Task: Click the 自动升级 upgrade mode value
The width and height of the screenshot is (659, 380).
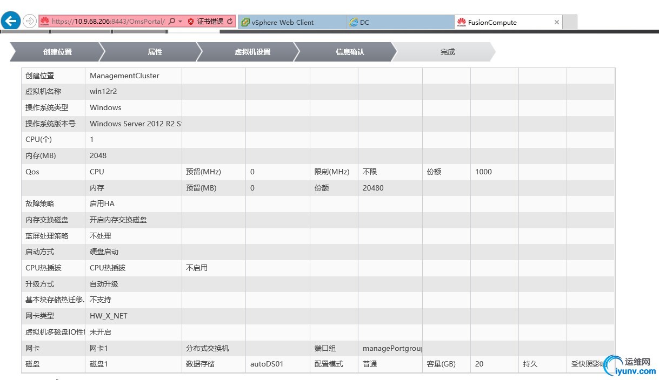Action: [x=104, y=284]
